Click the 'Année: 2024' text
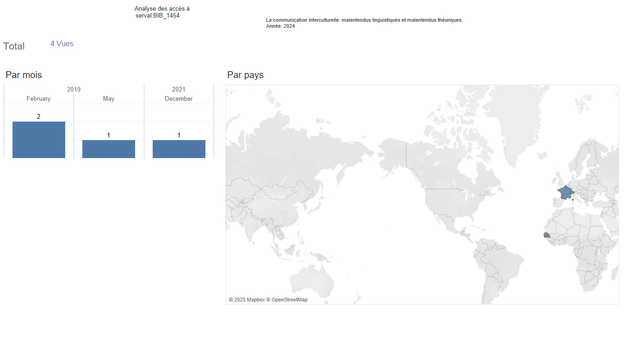The width and height of the screenshot is (632, 355). [280, 26]
